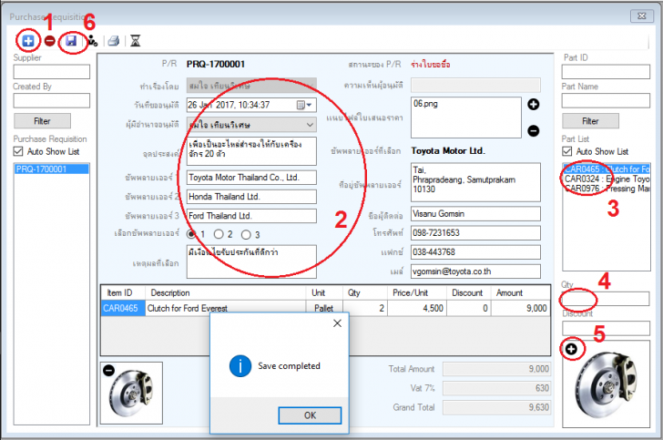Click the contact name field Visanu Gomsin
This screenshot has width=663, height=440.
475,214
